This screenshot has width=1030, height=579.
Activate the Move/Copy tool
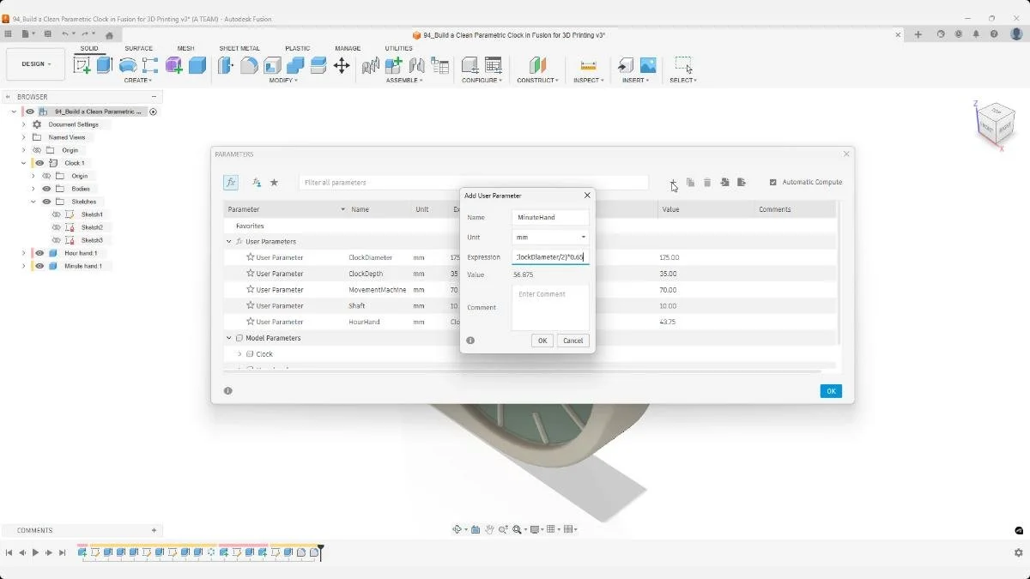(x=342, y=65)
